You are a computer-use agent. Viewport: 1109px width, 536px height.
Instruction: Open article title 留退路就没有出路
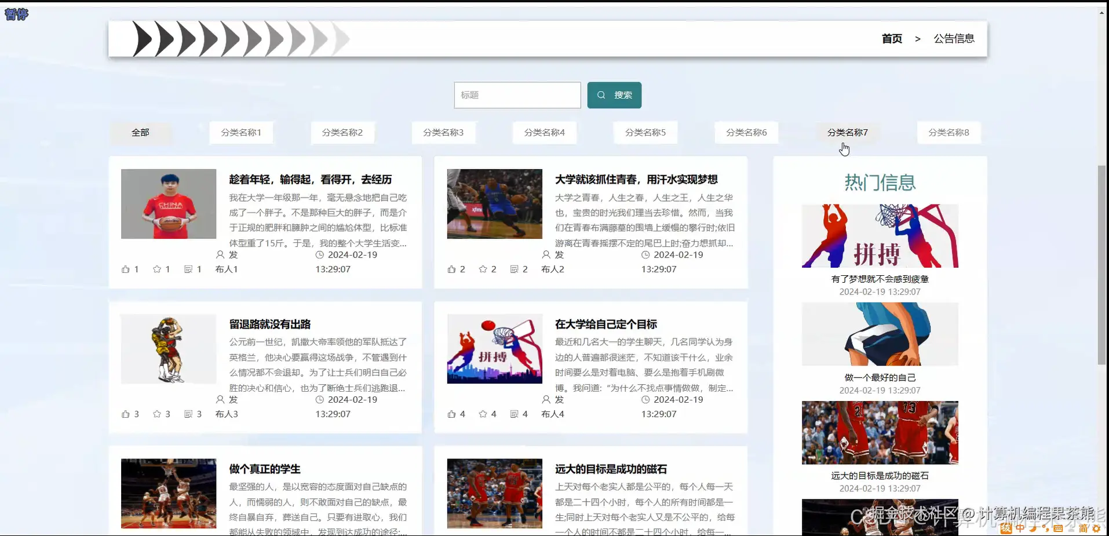[x=270, y=324]
